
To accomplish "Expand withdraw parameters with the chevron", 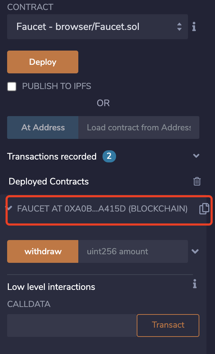I will [x=195, y=251].
